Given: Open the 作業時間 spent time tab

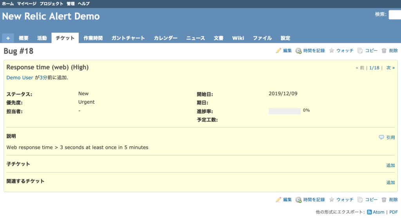Looking at the screenshot, I should tap(93, 38).
